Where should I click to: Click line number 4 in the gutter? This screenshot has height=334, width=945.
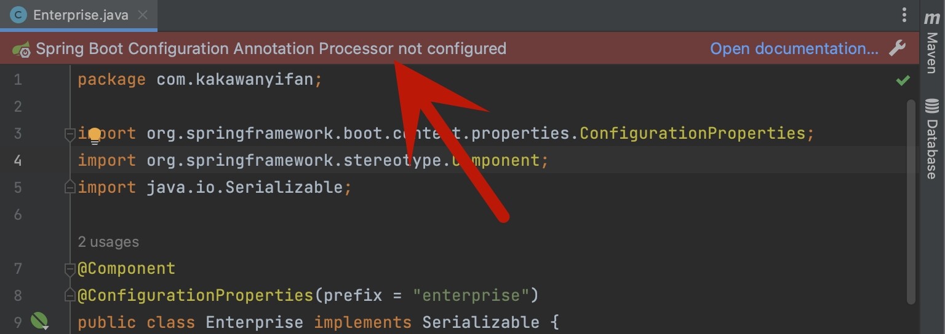click(x=17, y=160)
